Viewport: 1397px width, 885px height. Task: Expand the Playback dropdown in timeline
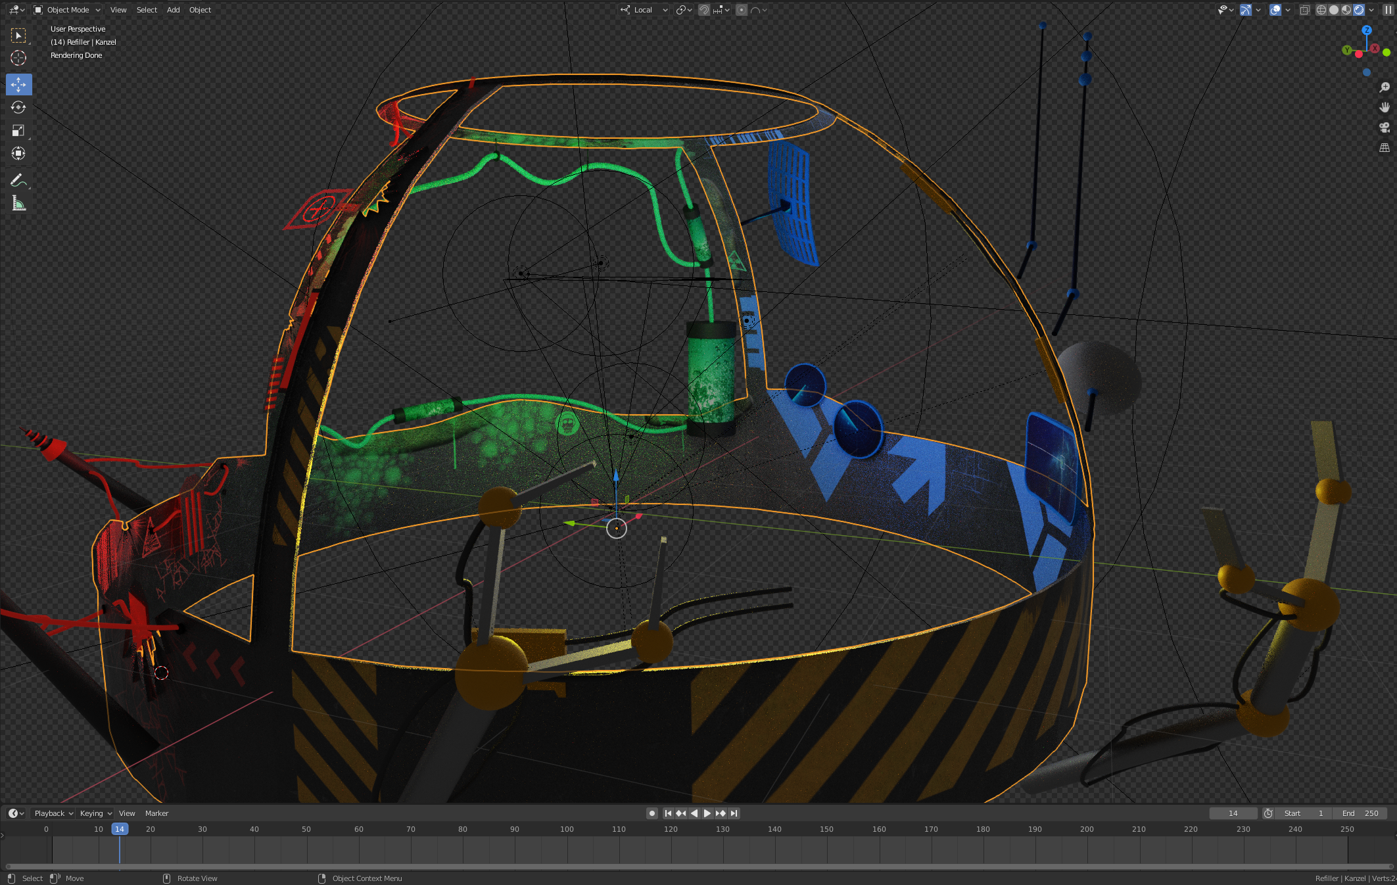pos(54,813)
